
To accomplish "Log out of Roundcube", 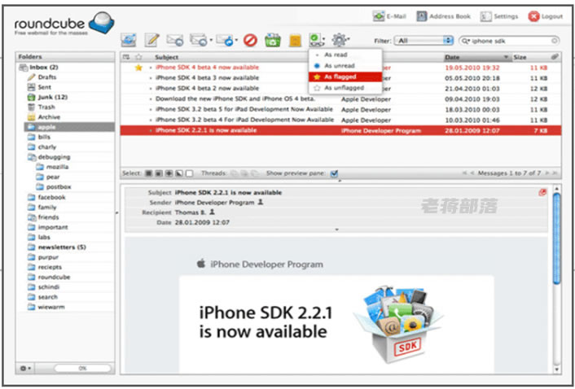I will (x=546, y=16).
